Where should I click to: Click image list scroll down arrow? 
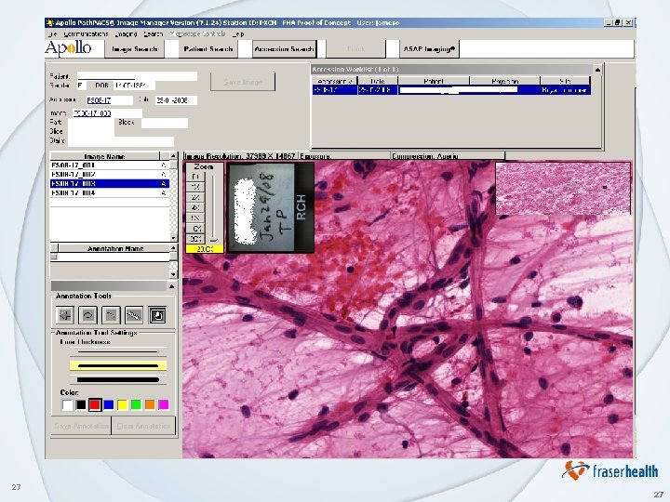[x=173, y=237]
